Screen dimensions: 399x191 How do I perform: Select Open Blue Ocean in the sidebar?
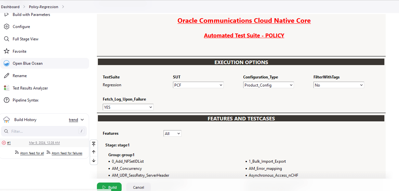coord(45,63)
